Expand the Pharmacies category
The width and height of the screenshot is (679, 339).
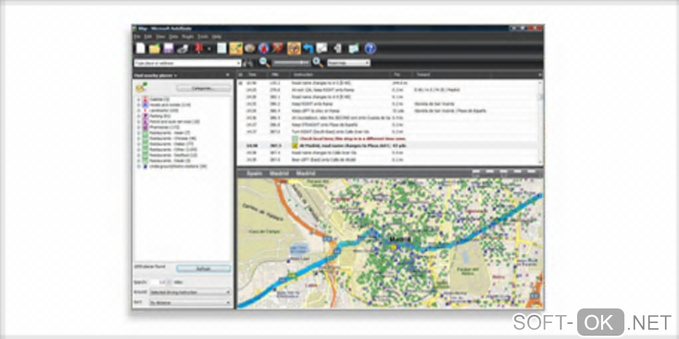[139, 127]
